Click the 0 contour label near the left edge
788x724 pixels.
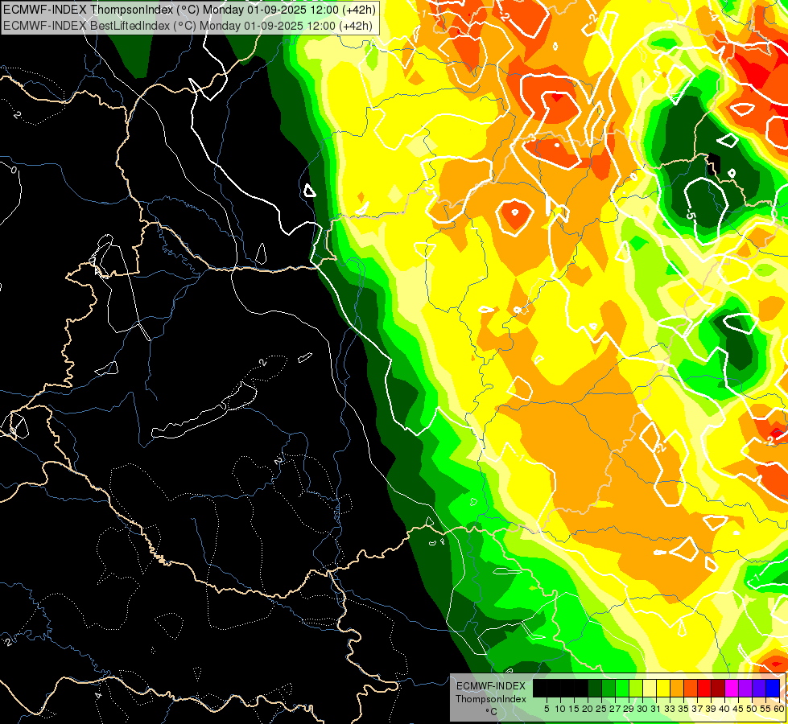(14, 170)
